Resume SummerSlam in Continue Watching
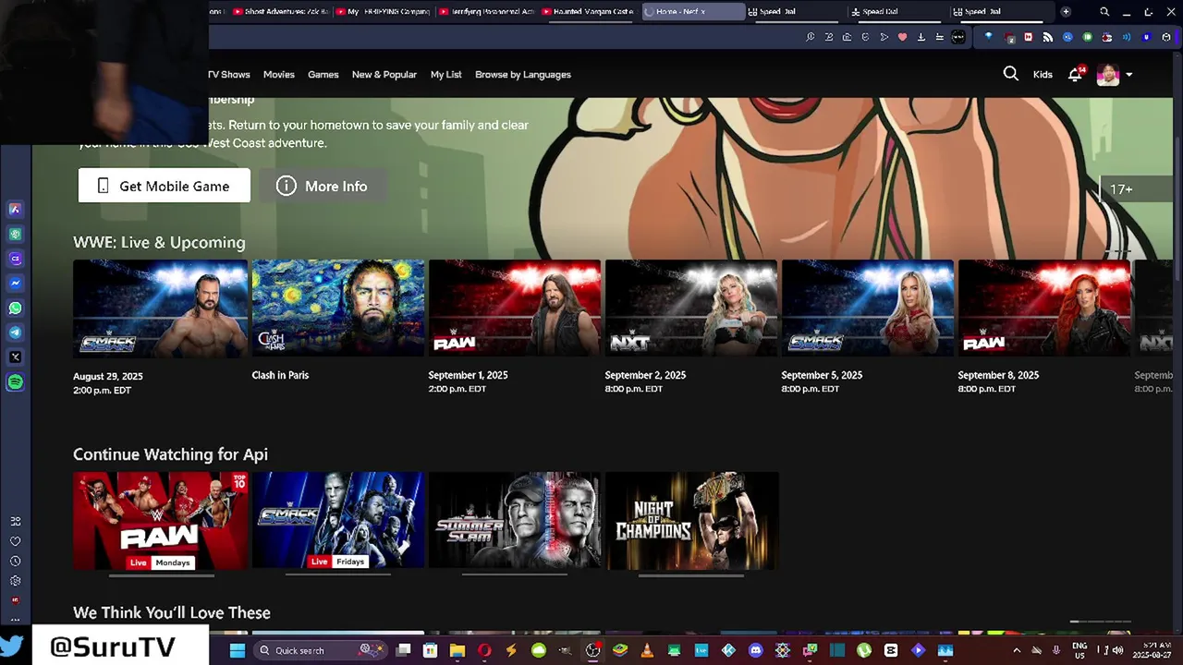Screen dimensions: 1183x665 514,520
